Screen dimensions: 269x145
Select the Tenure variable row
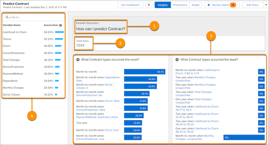33,39
